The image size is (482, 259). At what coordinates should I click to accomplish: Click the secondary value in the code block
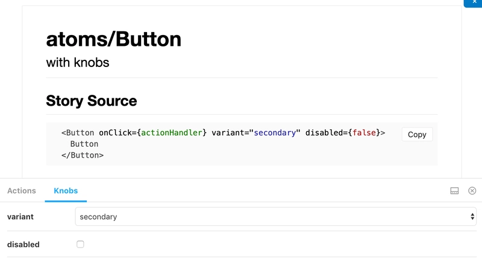pyautogui.click(x=275, y=133)
